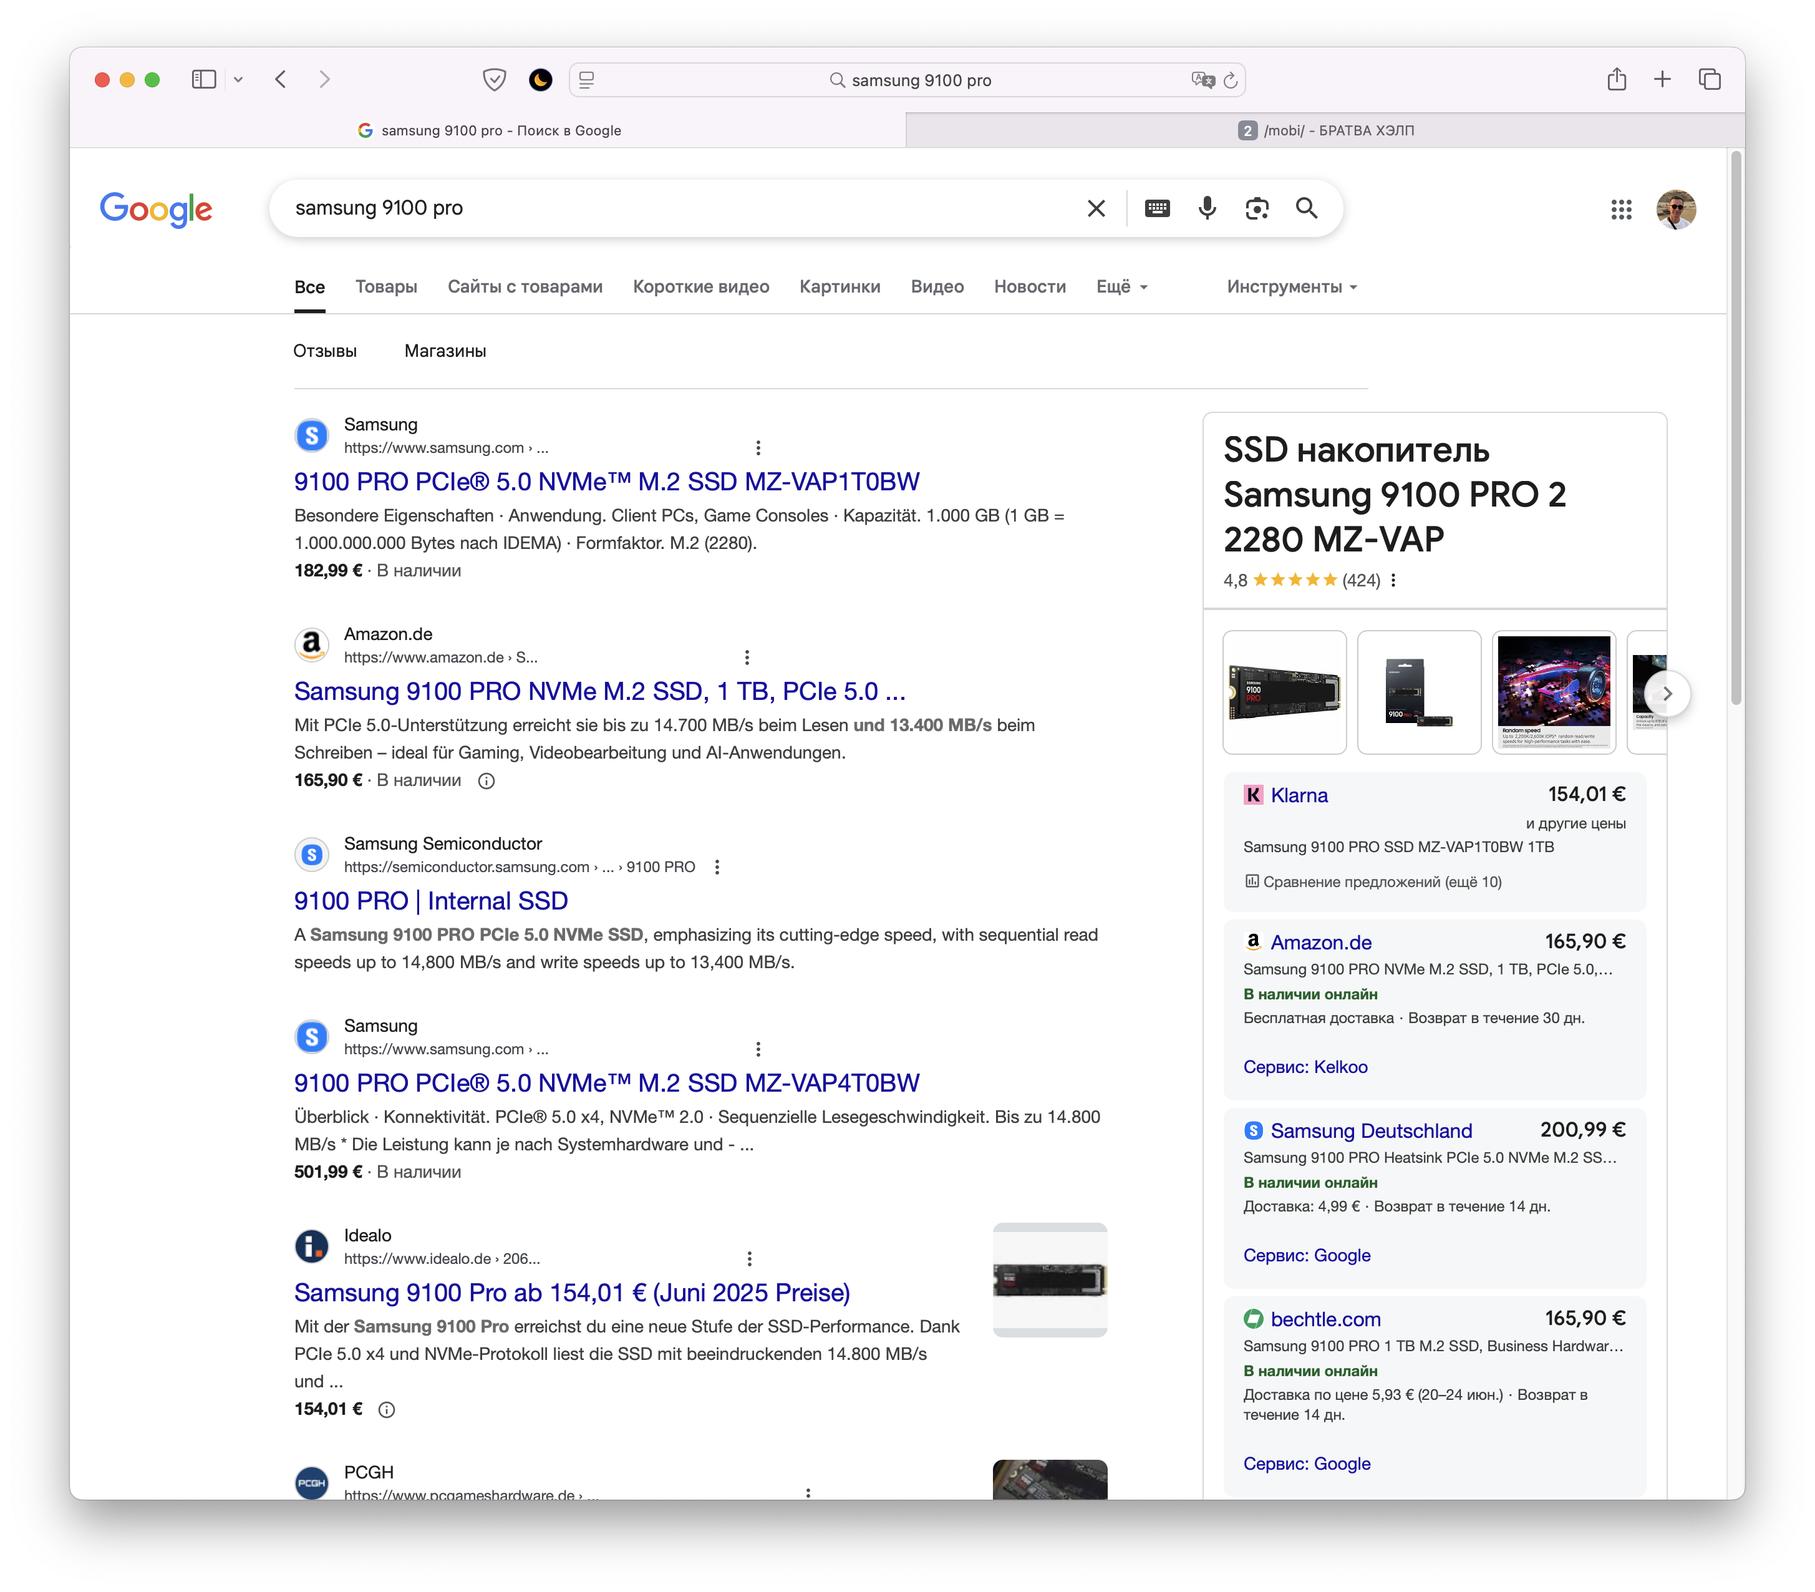
Task: Open the privacy shield icon
Action: point(494,80)
